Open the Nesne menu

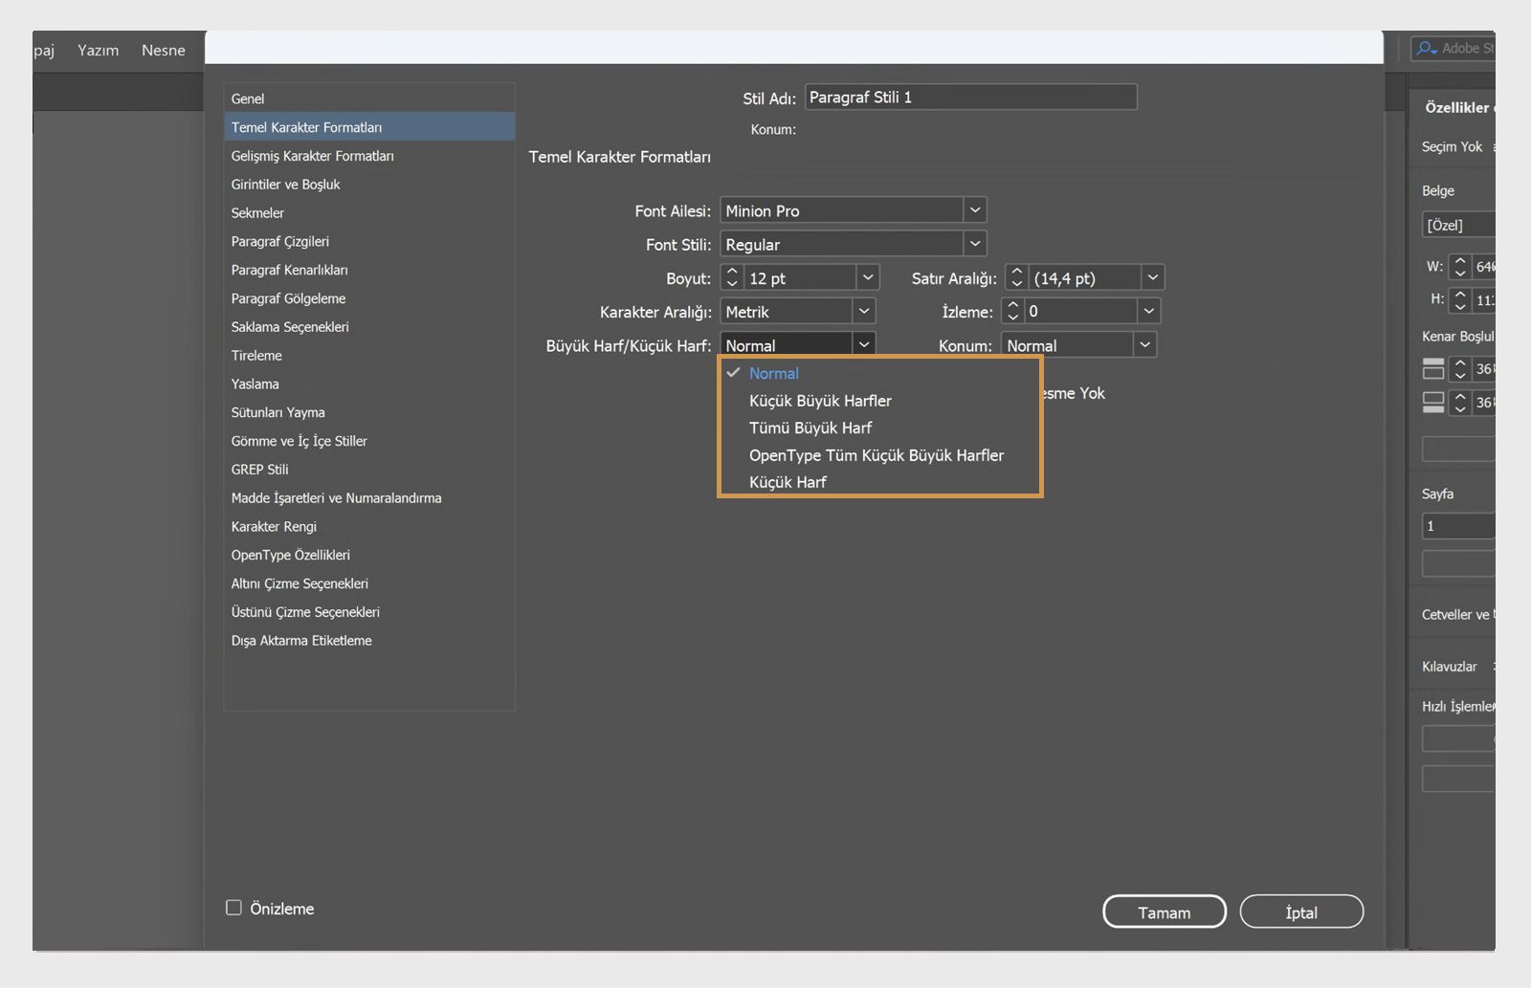[164, 50]
